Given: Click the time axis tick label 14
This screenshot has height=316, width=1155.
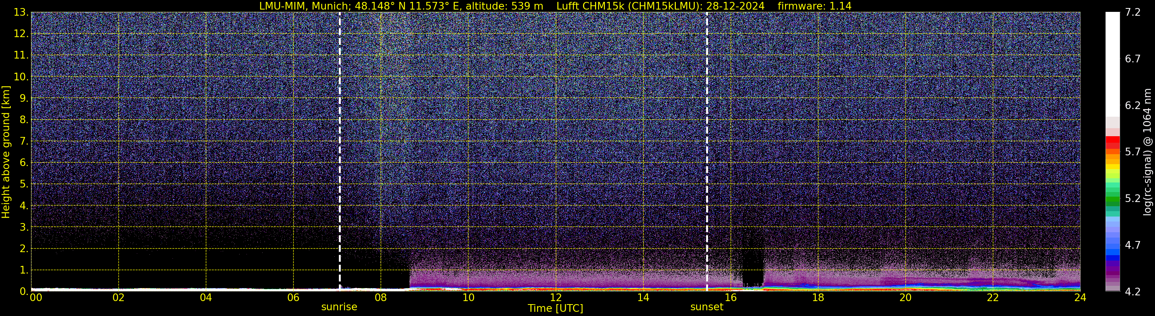Looking at the screenshot, I should point(643,298).
